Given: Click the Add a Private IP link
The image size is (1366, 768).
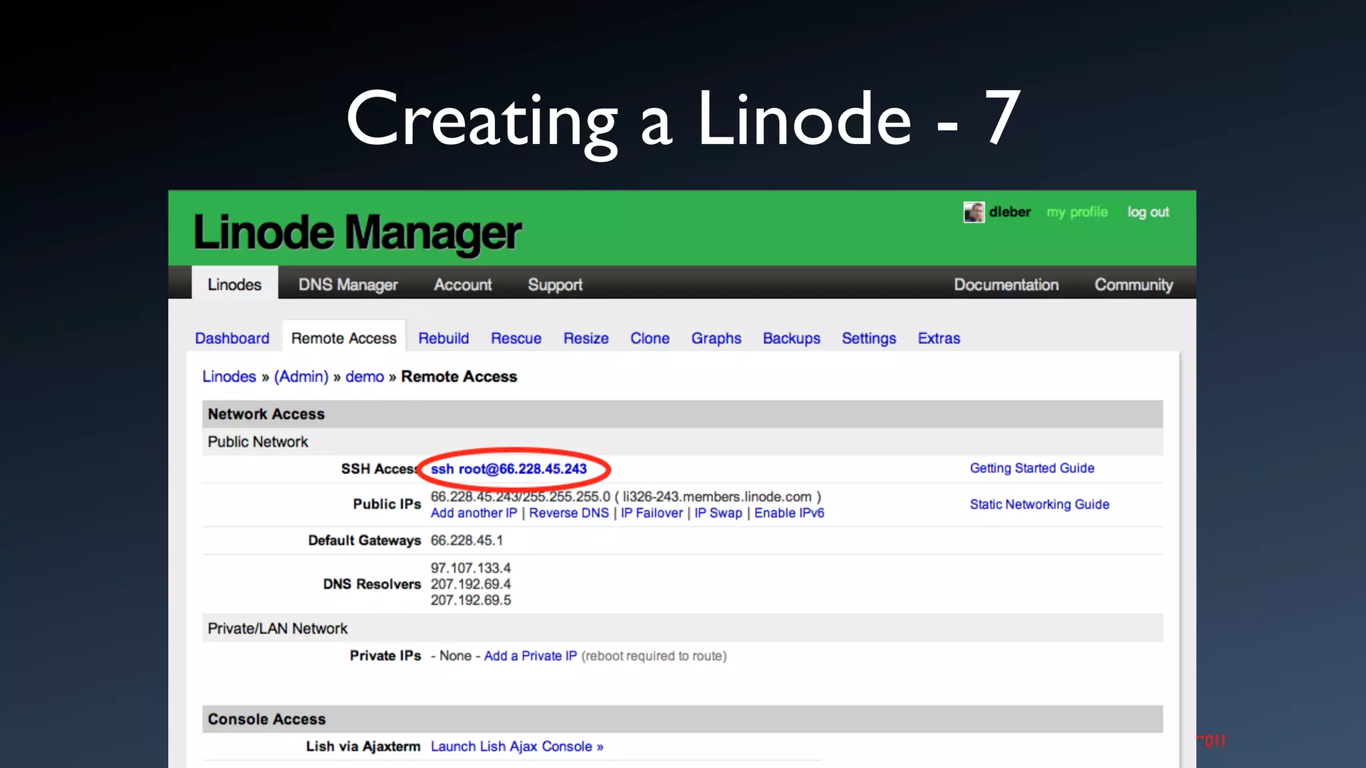Looking at the screenshot, I should [530, 655].
